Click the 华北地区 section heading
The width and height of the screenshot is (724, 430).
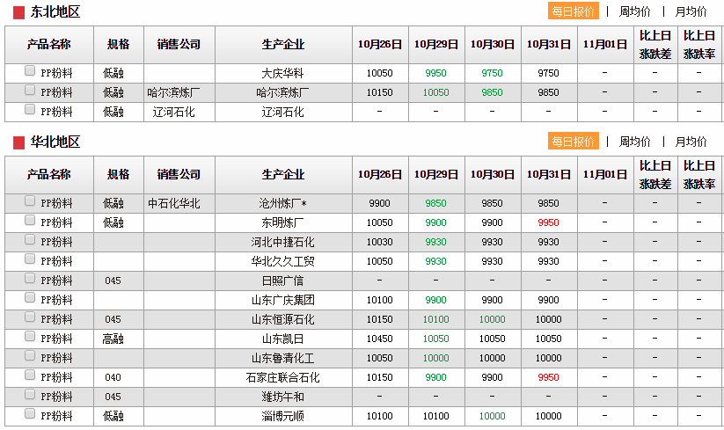coord(55,142)
